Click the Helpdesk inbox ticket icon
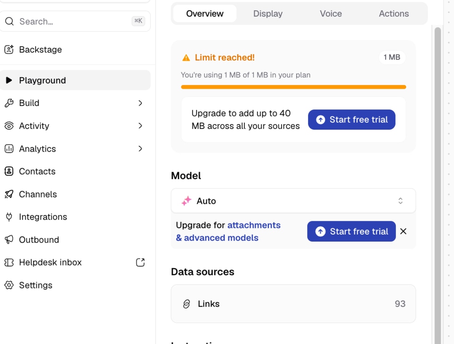 tap(9, 262)
